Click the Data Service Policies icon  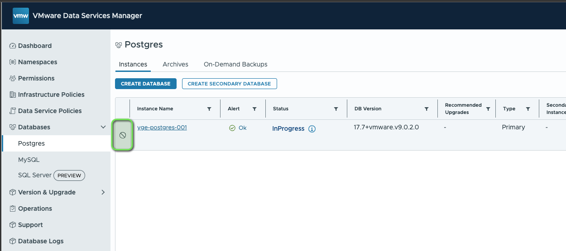coord(13,111)
